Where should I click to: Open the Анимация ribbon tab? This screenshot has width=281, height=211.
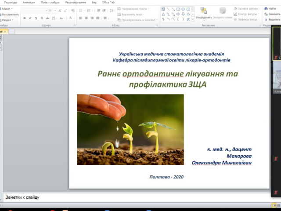(x=29, y=2)
